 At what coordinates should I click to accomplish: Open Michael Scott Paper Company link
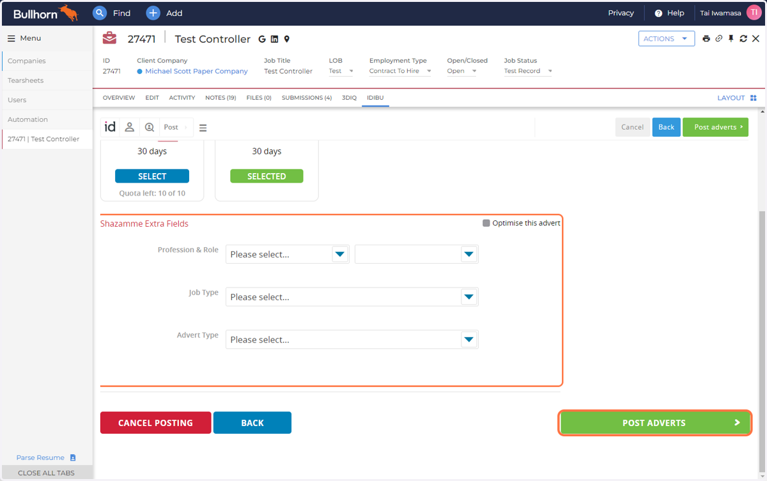[196, 71]
